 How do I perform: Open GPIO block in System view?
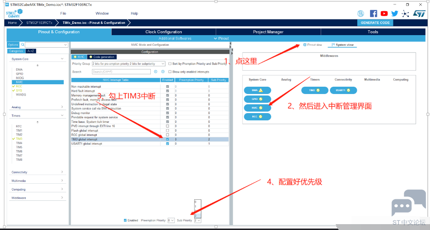click(257, 99)
